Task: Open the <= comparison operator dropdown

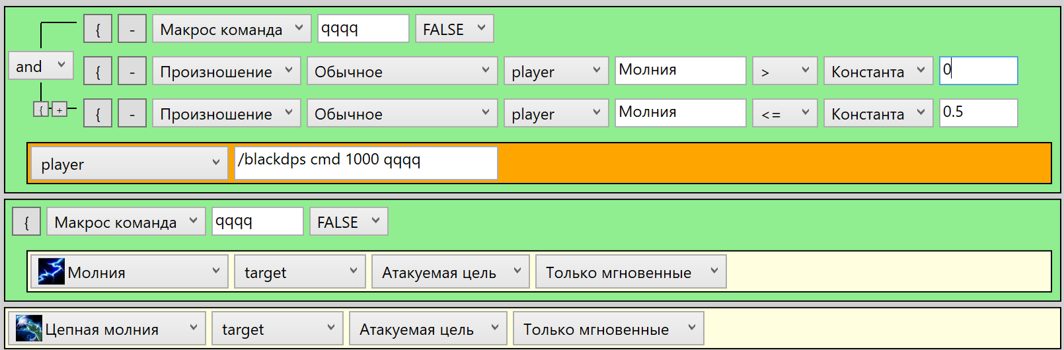Action: 784,114
